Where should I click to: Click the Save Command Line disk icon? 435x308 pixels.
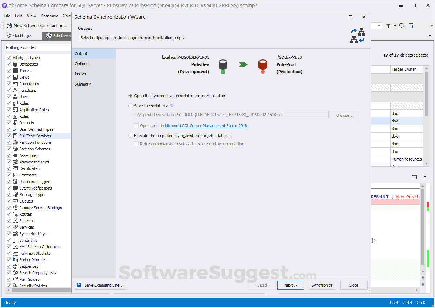79,285
